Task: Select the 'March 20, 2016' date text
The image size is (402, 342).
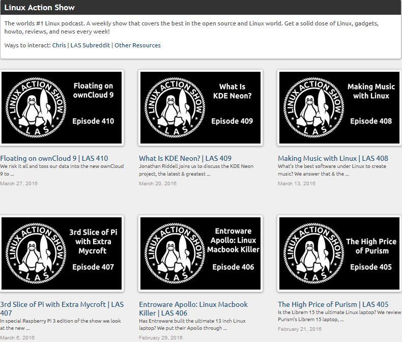Action: point(158,184)
